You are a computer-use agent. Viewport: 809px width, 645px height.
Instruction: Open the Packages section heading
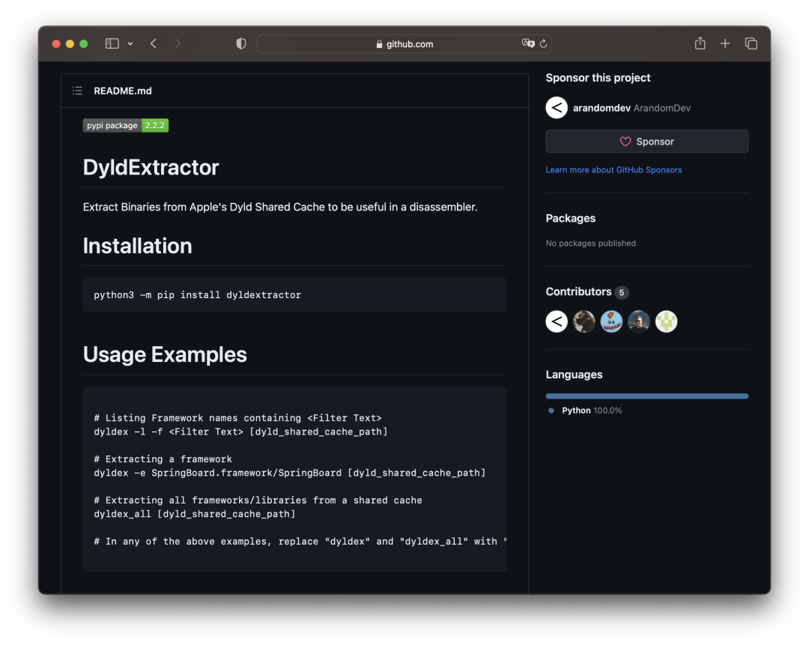(571, 218)
